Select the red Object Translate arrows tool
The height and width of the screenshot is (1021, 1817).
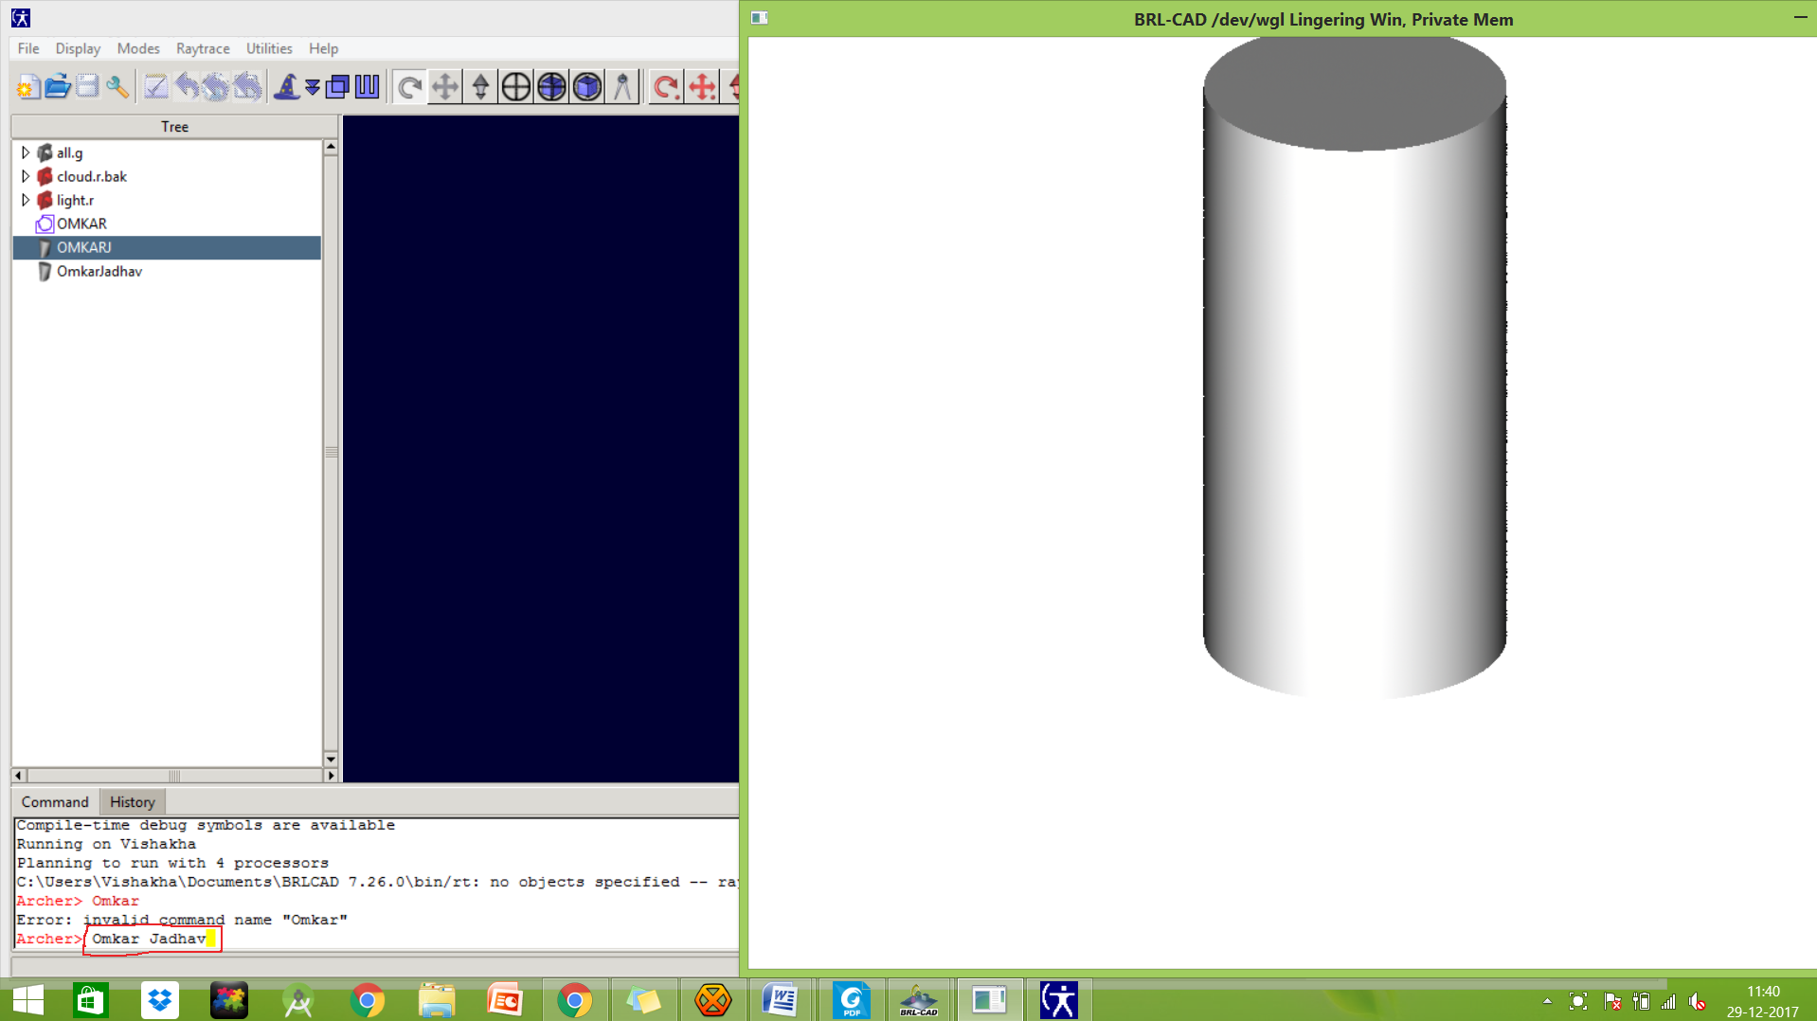tap(702, 87)
